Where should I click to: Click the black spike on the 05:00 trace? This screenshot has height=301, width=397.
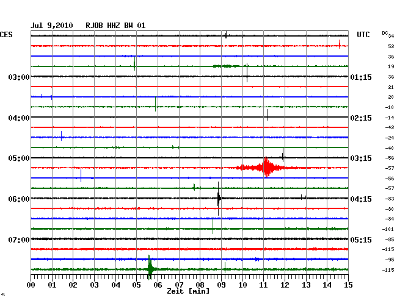point(283,155)
